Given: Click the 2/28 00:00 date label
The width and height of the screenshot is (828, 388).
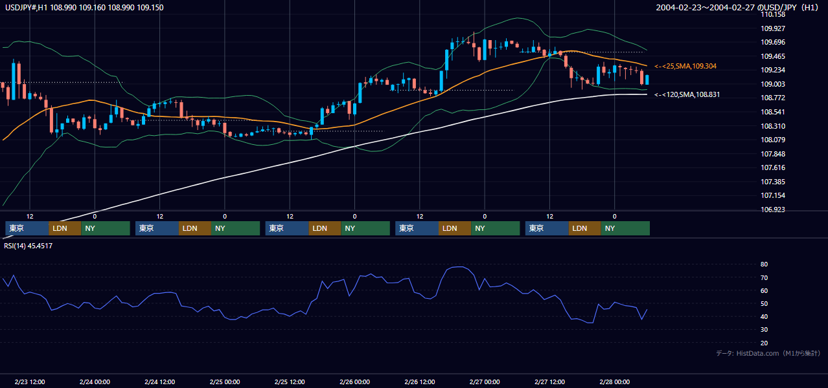Looking at the screenshot, I should [x=614, y=382].
